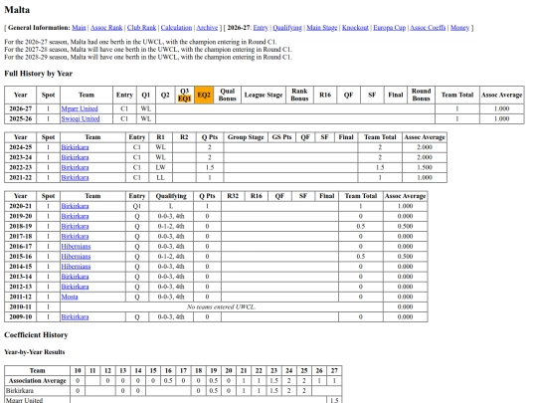
Task: Click Birkirkara link in the 2023-24 row
Action: pos(75,157)
